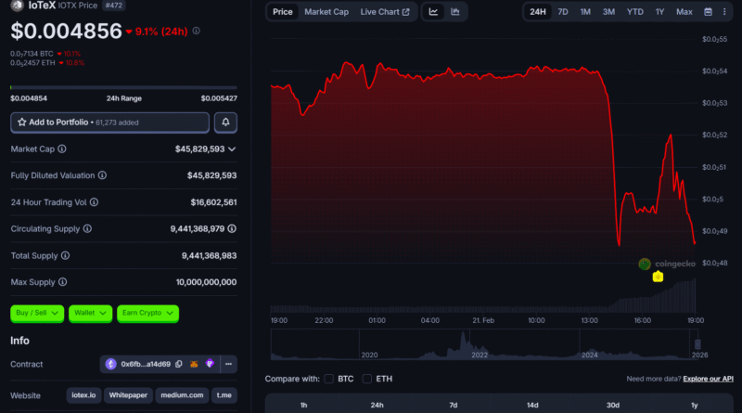Select the 7D time range
The width and height of the screenshot is (742, 413).
coord(563,12)
